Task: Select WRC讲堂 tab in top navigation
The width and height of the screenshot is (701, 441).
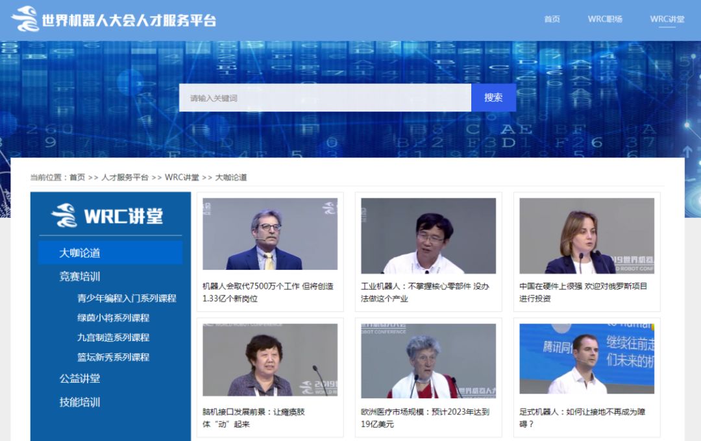Action: [x=667, y=19]
